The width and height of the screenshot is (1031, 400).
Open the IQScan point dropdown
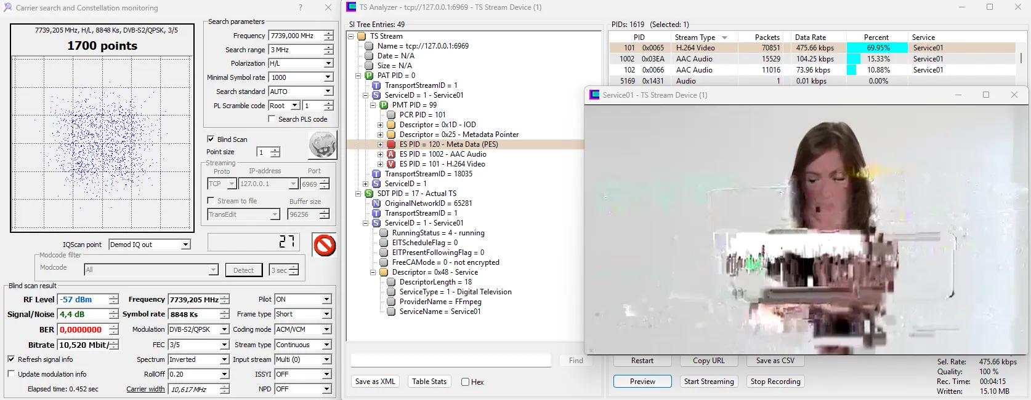[185, 245]
